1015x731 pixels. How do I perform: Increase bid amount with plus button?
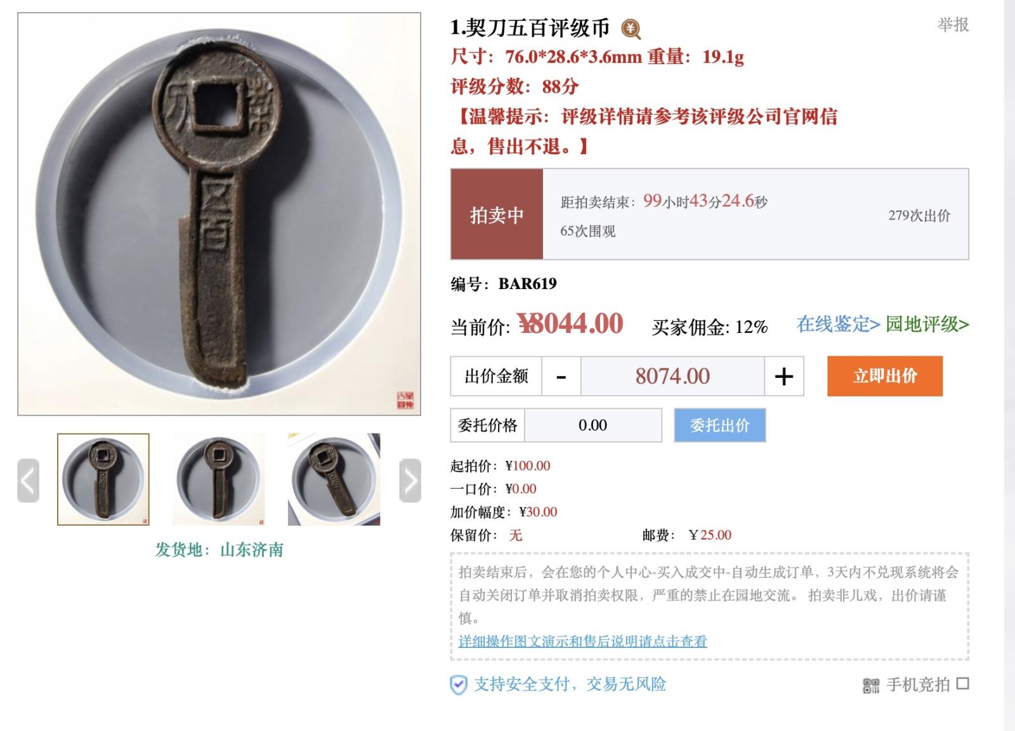[784, 377]
